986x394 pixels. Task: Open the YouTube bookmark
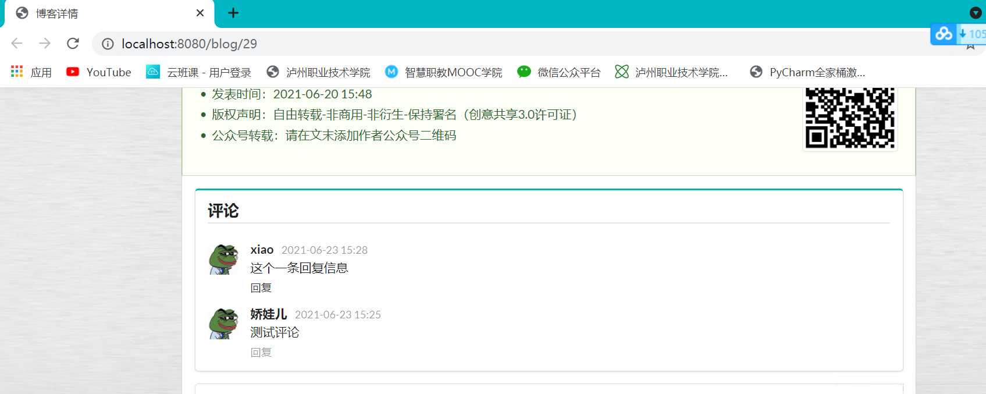(99, 72)
